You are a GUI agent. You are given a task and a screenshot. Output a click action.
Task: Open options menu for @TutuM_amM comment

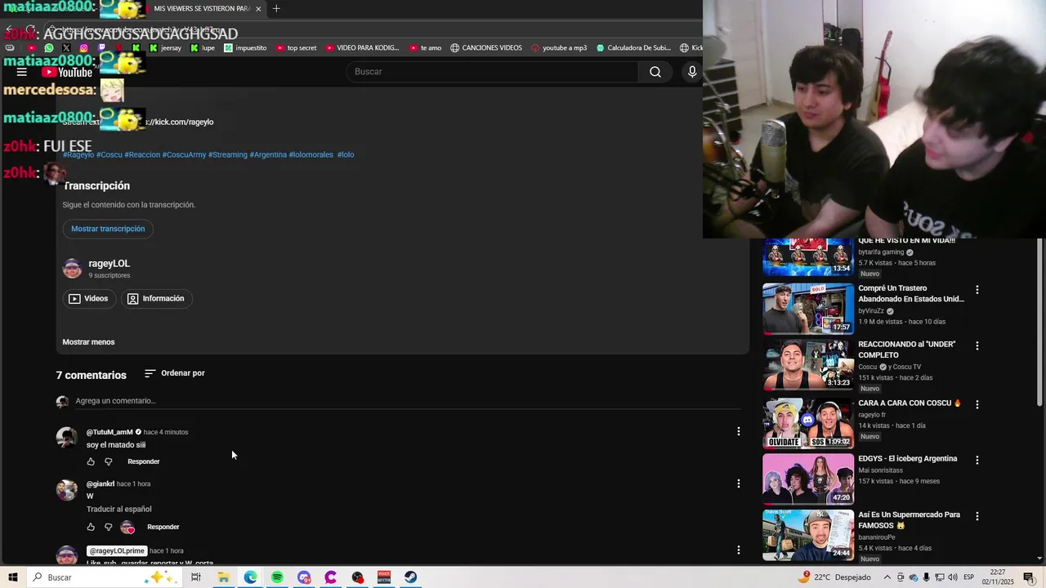click(739, 431)
